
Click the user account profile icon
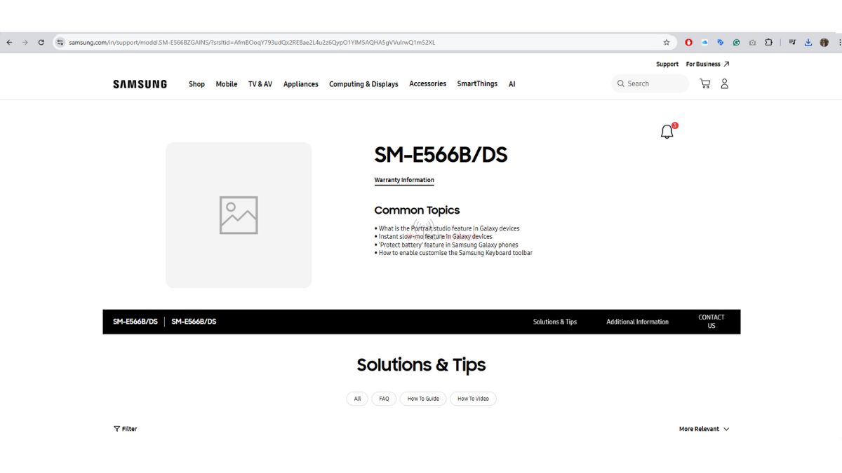coord(725,83)
